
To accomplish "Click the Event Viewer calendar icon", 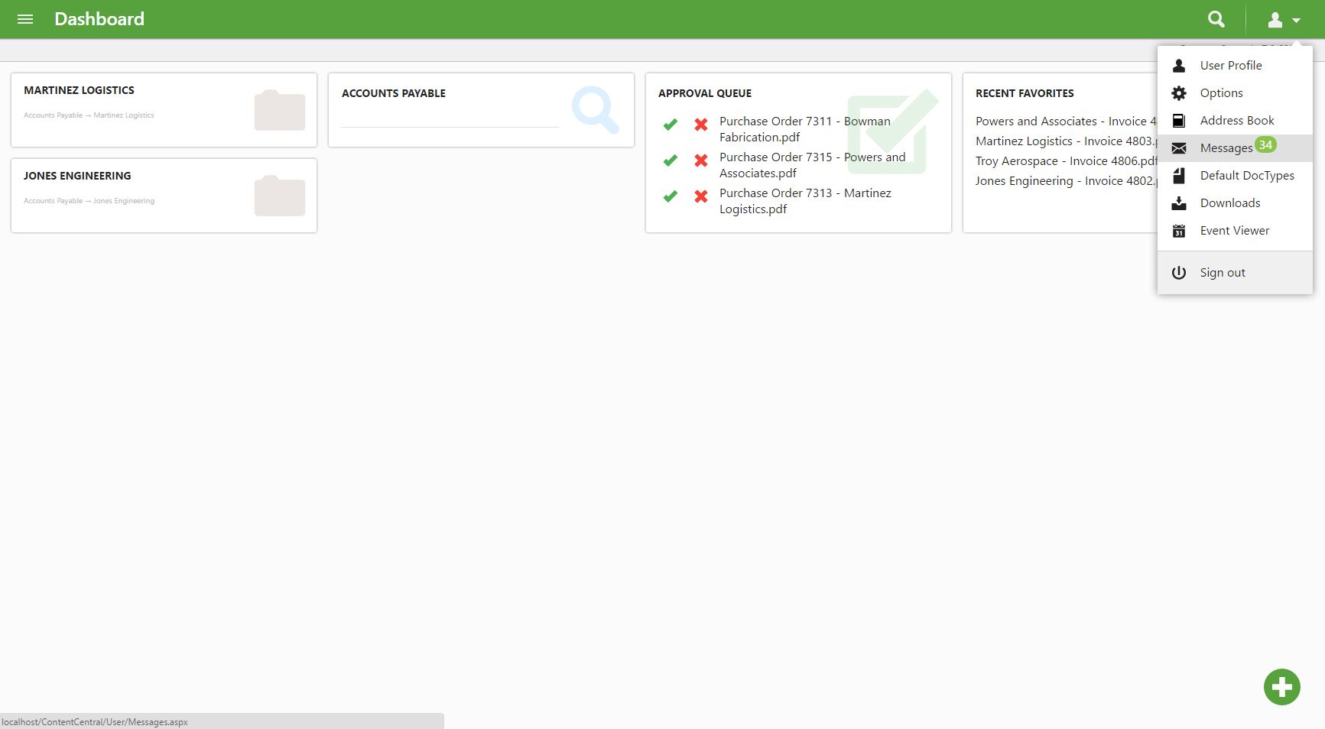I will (x=1179, y=231).
